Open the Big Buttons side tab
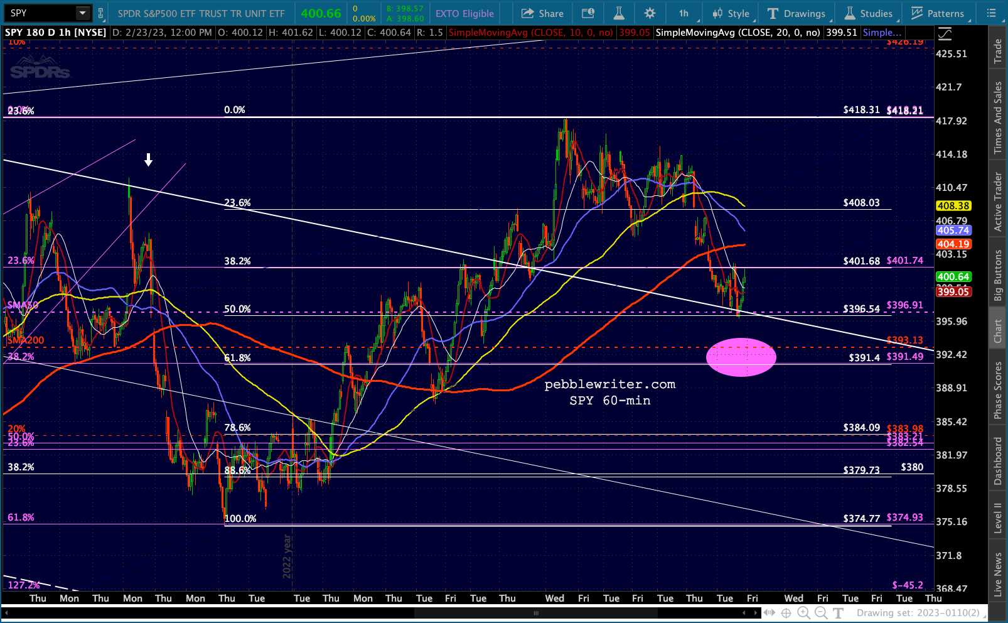Screen dimensions: 1008x623 pos(998,276)
